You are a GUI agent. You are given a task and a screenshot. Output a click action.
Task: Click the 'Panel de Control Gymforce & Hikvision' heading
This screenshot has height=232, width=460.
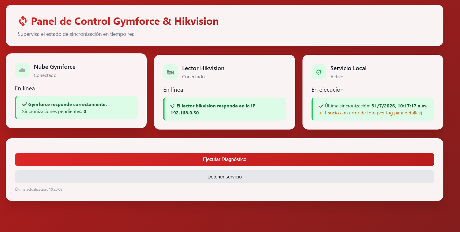pos(125,21)
